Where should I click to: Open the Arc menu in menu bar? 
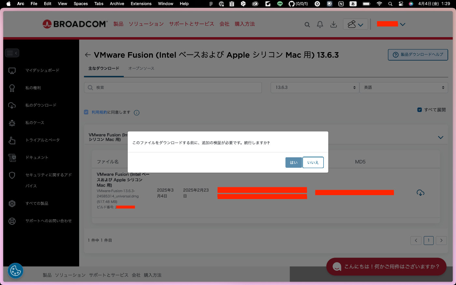click(x=21, y=4)
